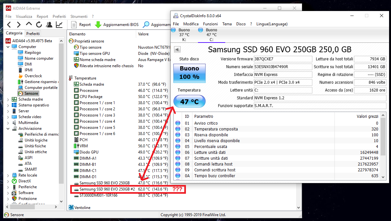
Task: Click the previous disk arrow in CrystalDiskInfo
Action: pyautogui.click(x=177, y=50)
